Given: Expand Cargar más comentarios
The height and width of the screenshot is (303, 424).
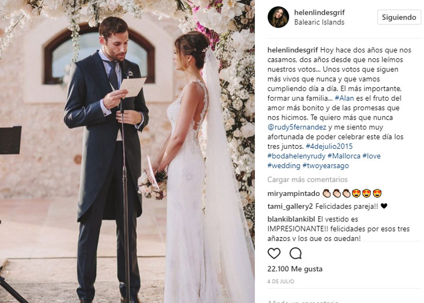Looking at the screenshot, I should pyautogui.click(x=307, y=180).
